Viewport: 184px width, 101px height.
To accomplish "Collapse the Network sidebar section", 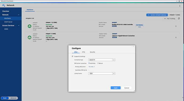I will 19,15.
